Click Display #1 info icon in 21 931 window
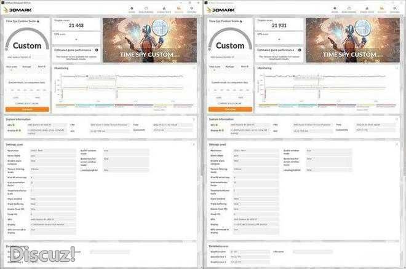 [x=223, y=130]
